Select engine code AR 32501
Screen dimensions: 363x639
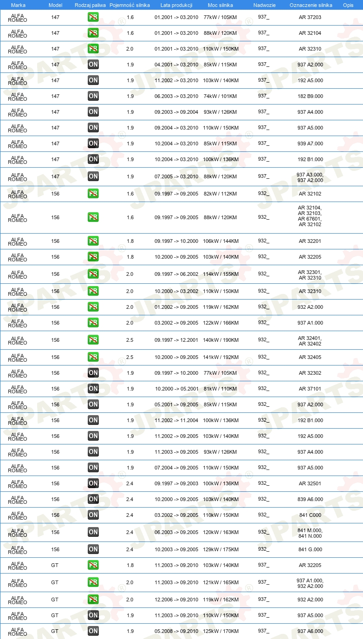(x=310, y=484)
